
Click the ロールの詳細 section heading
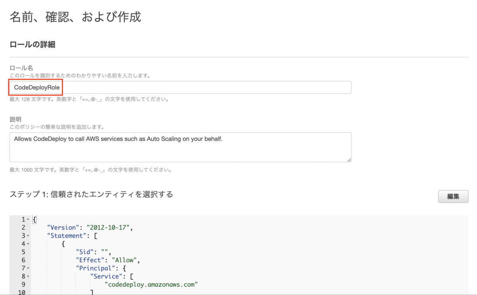pyautogui.click(x=32, y=45)
